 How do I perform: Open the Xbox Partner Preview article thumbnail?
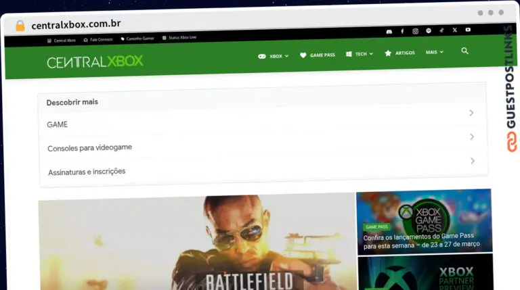[425, 272]
